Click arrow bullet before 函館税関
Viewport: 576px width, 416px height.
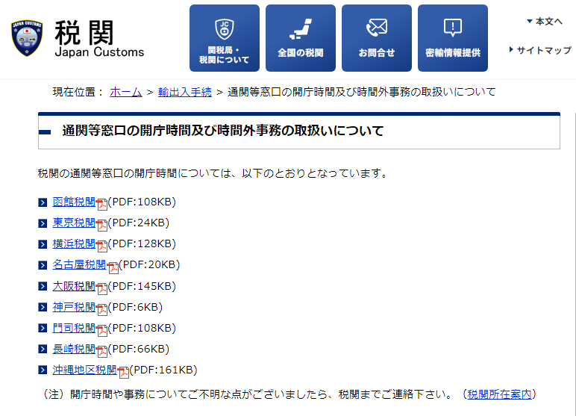tap(43, 202)
